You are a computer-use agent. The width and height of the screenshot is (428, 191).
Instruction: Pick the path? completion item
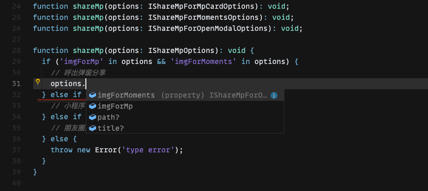(x=185, y=117)
